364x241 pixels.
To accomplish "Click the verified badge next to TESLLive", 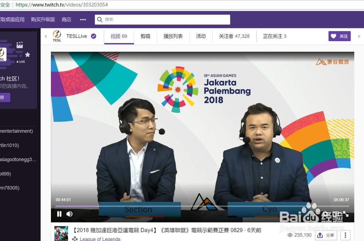I will (94, 36).
